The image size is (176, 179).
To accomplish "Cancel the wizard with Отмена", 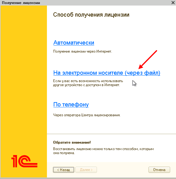I will (x=159, y=170).
